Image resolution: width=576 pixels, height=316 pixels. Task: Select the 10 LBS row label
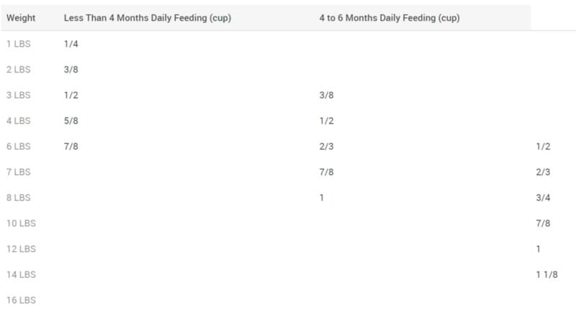[22, 223]
